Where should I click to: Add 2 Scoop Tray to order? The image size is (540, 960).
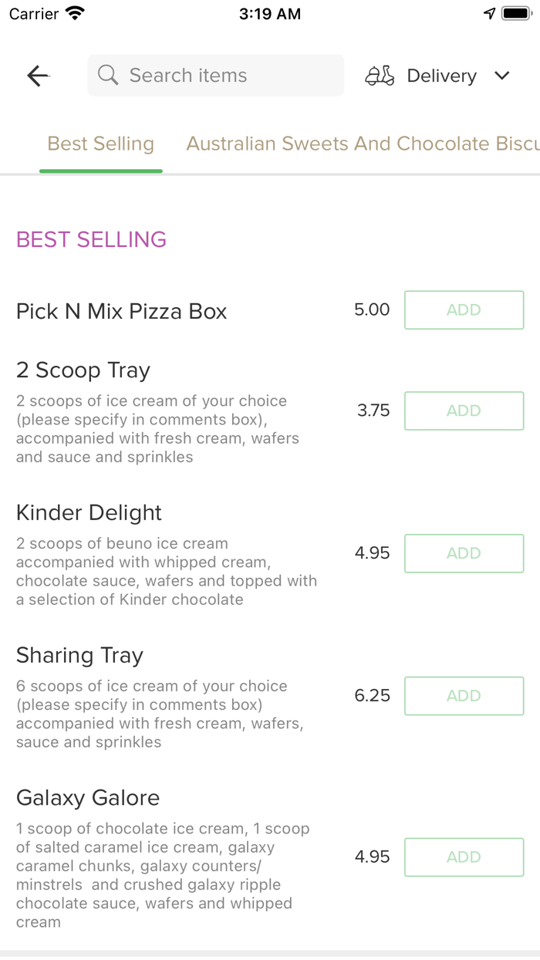click(464, 411)
